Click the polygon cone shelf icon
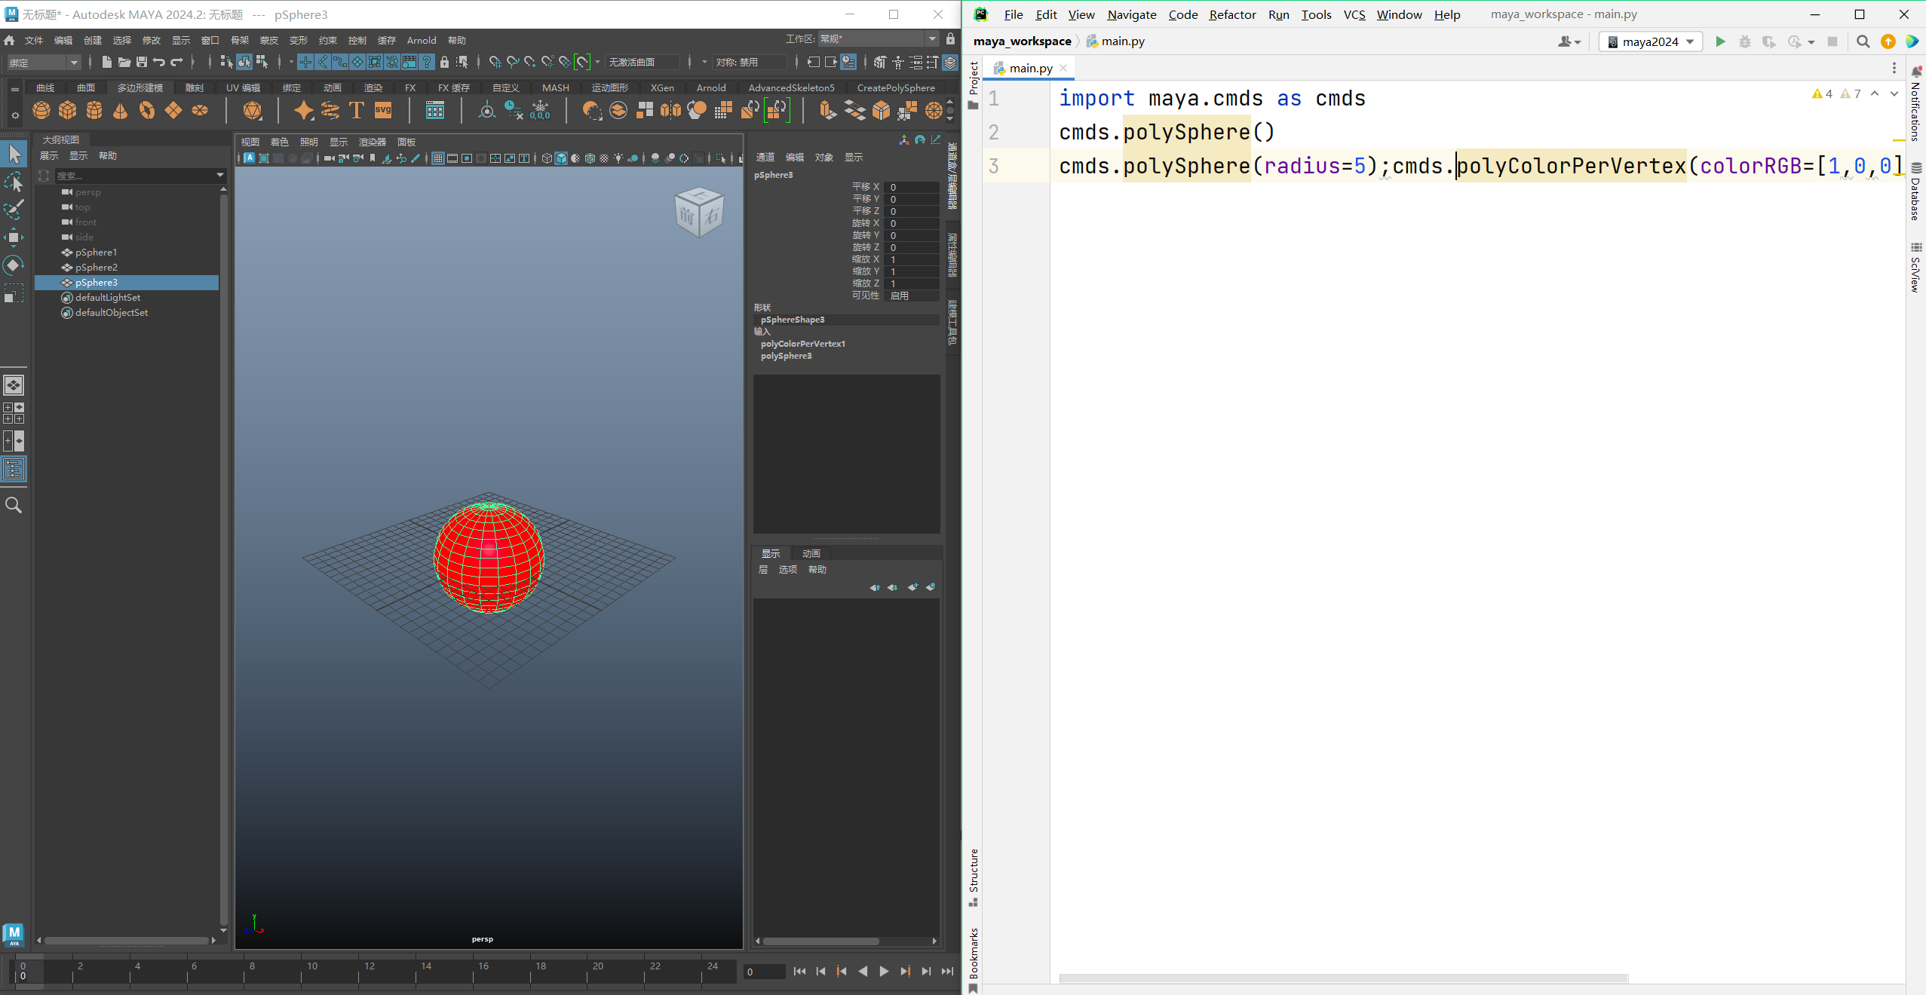The width and height of the screenshot is (1926, 995). click(120, 111)
